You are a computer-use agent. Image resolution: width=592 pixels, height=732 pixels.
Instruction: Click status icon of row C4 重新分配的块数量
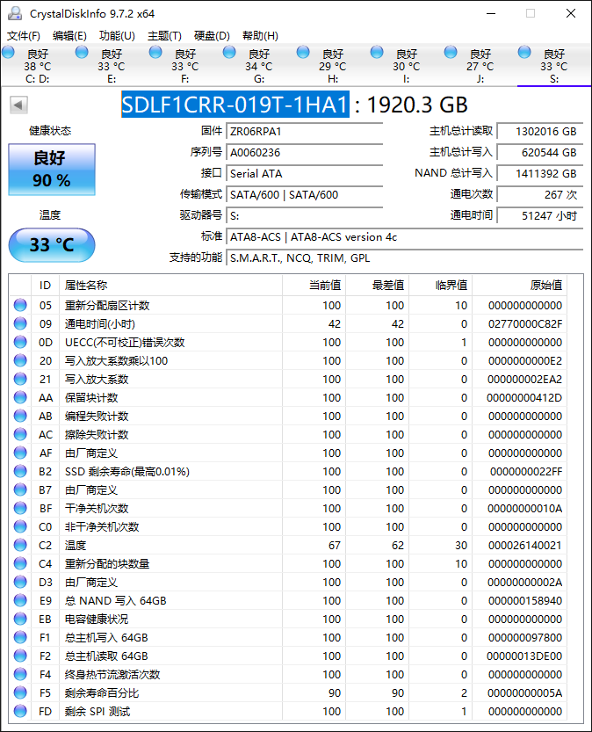20,563
